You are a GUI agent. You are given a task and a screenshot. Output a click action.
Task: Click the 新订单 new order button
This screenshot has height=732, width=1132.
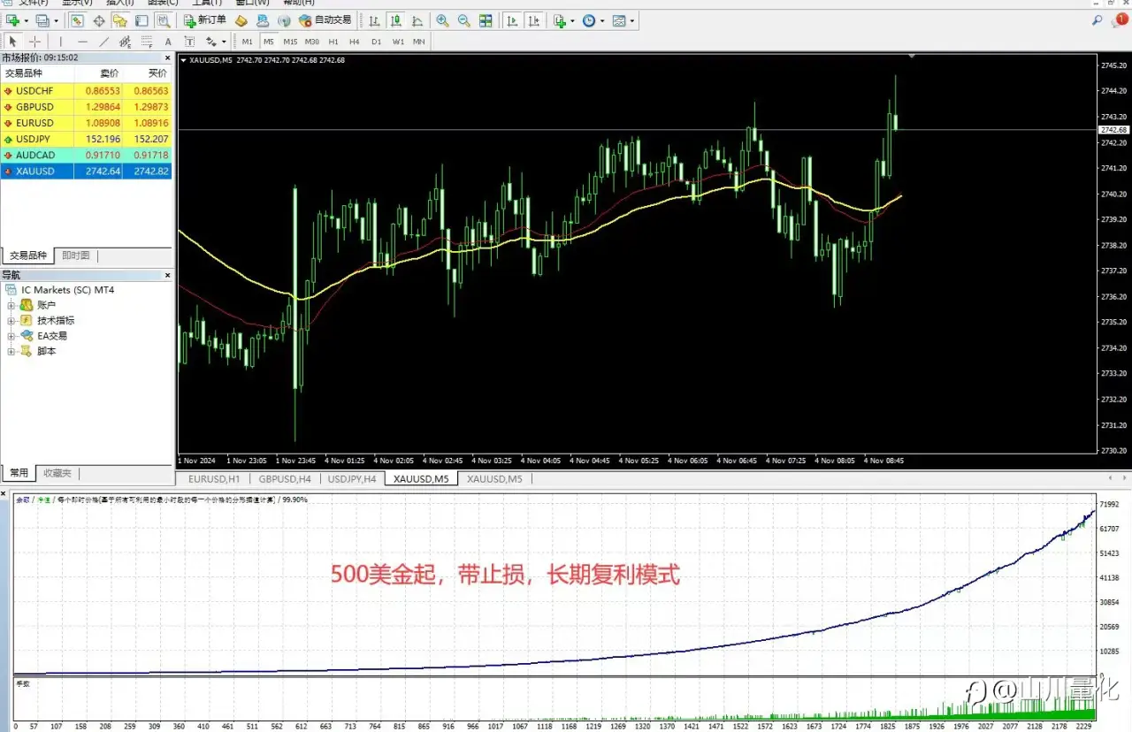[205, 20]
